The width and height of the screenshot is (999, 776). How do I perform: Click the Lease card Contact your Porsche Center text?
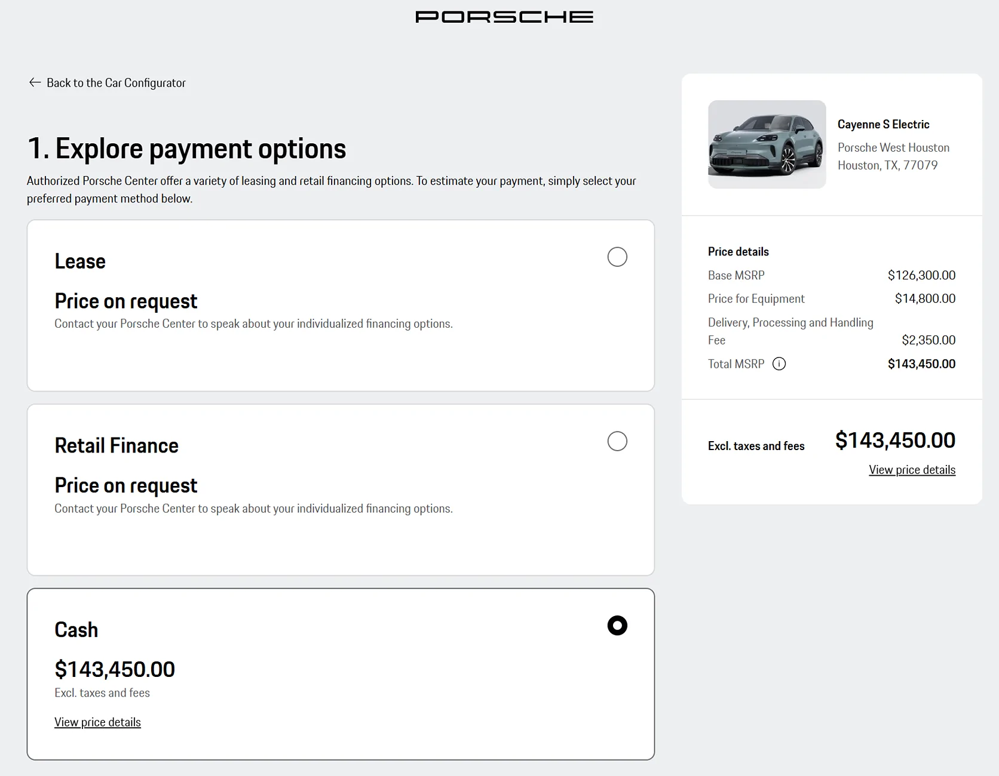point(253,324)
